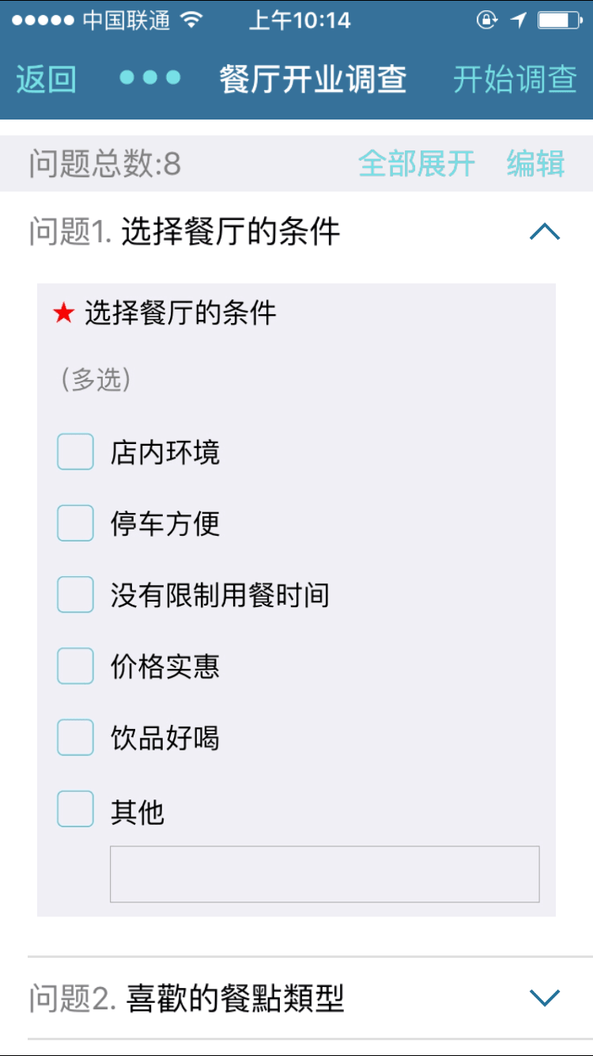The image size is (593, 1056).
Task: Tick the 价格实惠 checkbox
Action: coord(76,666)
